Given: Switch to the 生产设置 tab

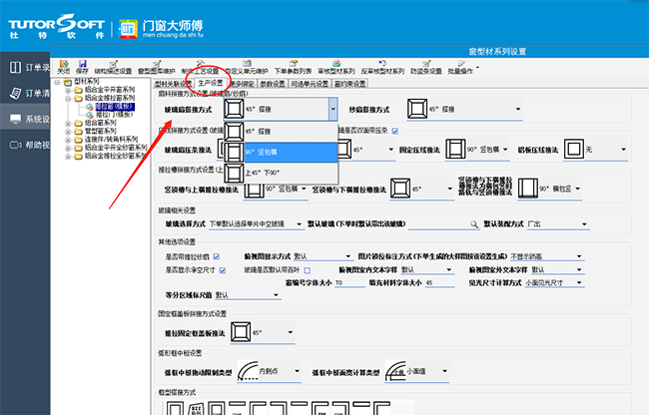Looking at the screenshot, I should 211,83.
